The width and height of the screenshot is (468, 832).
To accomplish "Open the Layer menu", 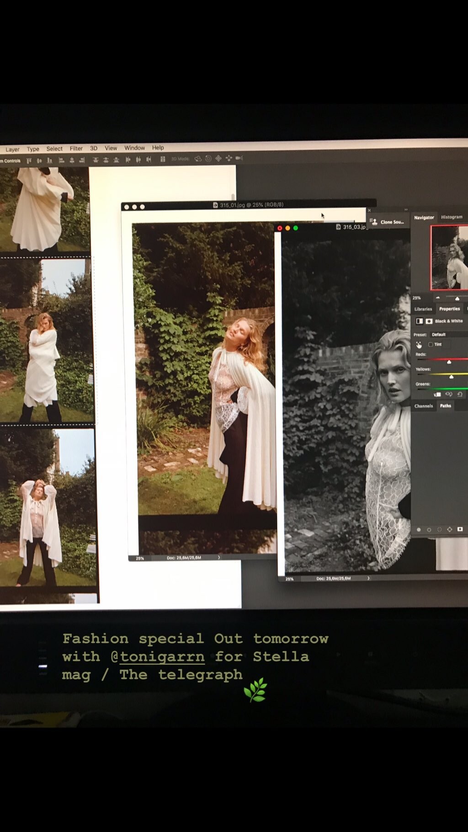I will (x=12, y=149).
